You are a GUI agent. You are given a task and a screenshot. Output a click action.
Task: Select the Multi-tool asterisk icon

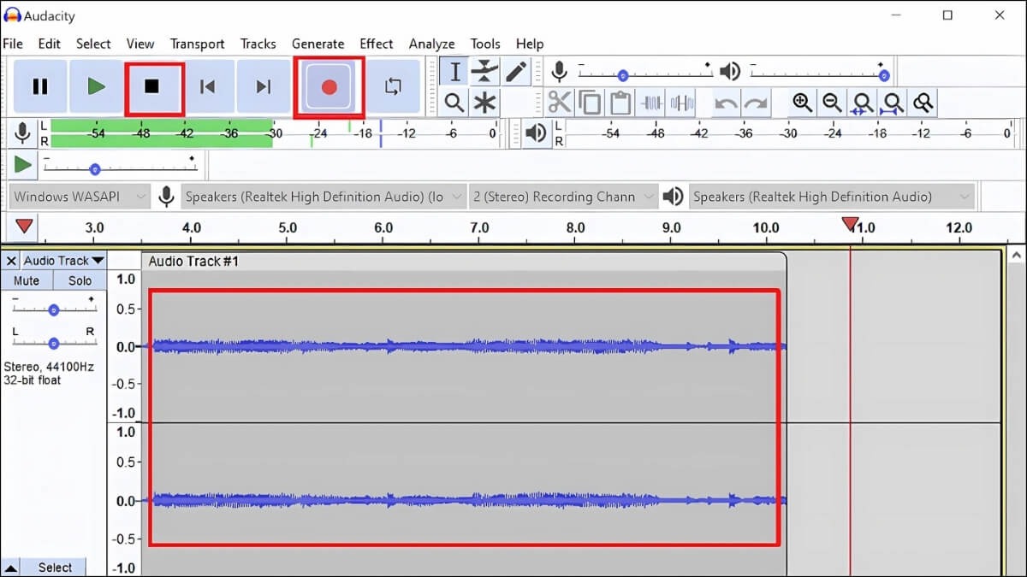485,103
